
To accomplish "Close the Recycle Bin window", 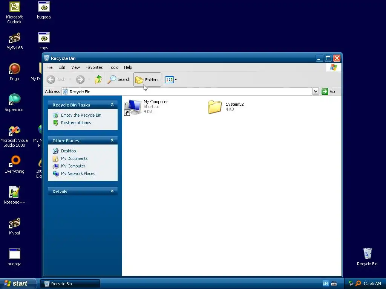I will (x=337, y=58).
